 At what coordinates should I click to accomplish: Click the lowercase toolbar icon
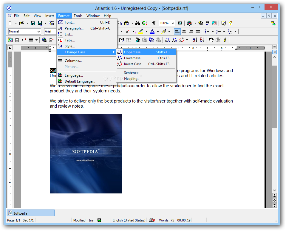[174, 40]
